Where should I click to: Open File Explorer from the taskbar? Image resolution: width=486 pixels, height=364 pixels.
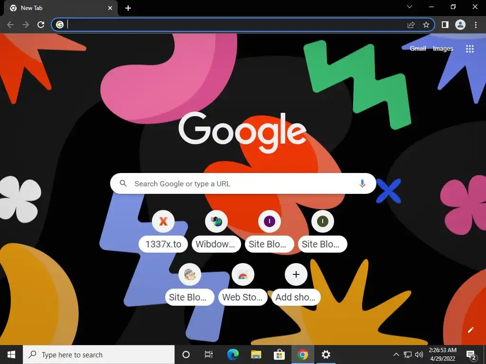(x=256, y=355)
